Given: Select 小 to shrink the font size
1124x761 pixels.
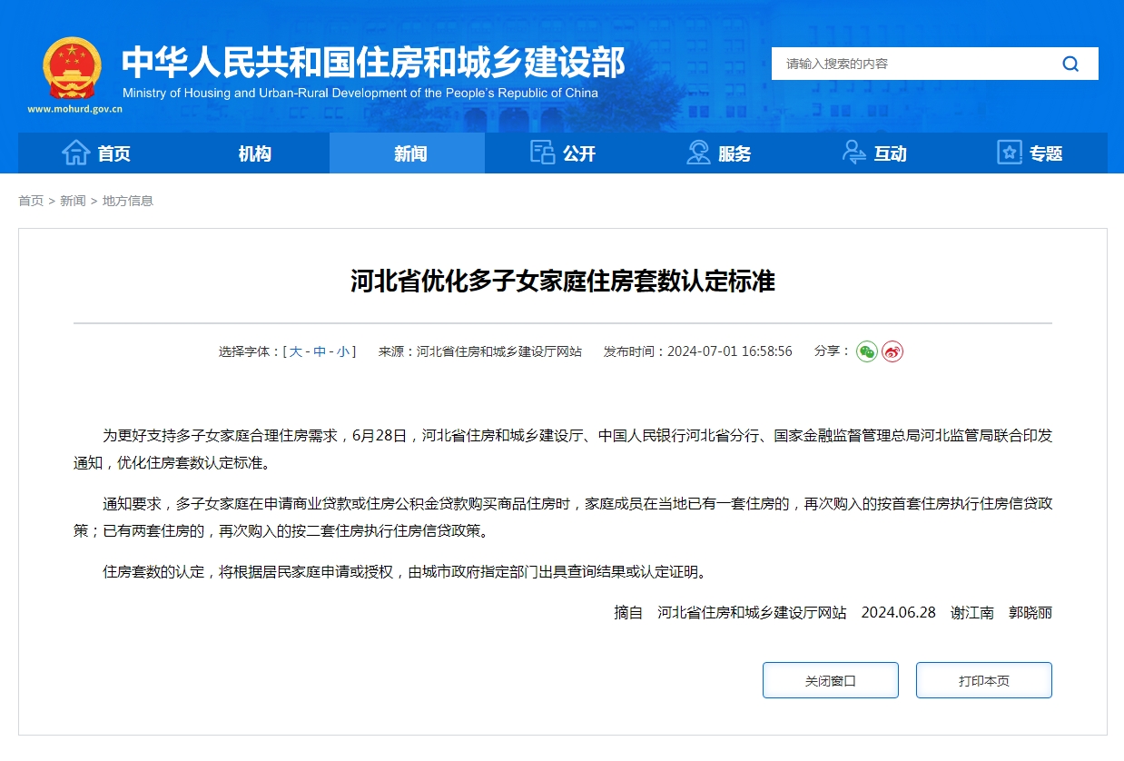Looking at the screenshot, I should tap(344, 351).
